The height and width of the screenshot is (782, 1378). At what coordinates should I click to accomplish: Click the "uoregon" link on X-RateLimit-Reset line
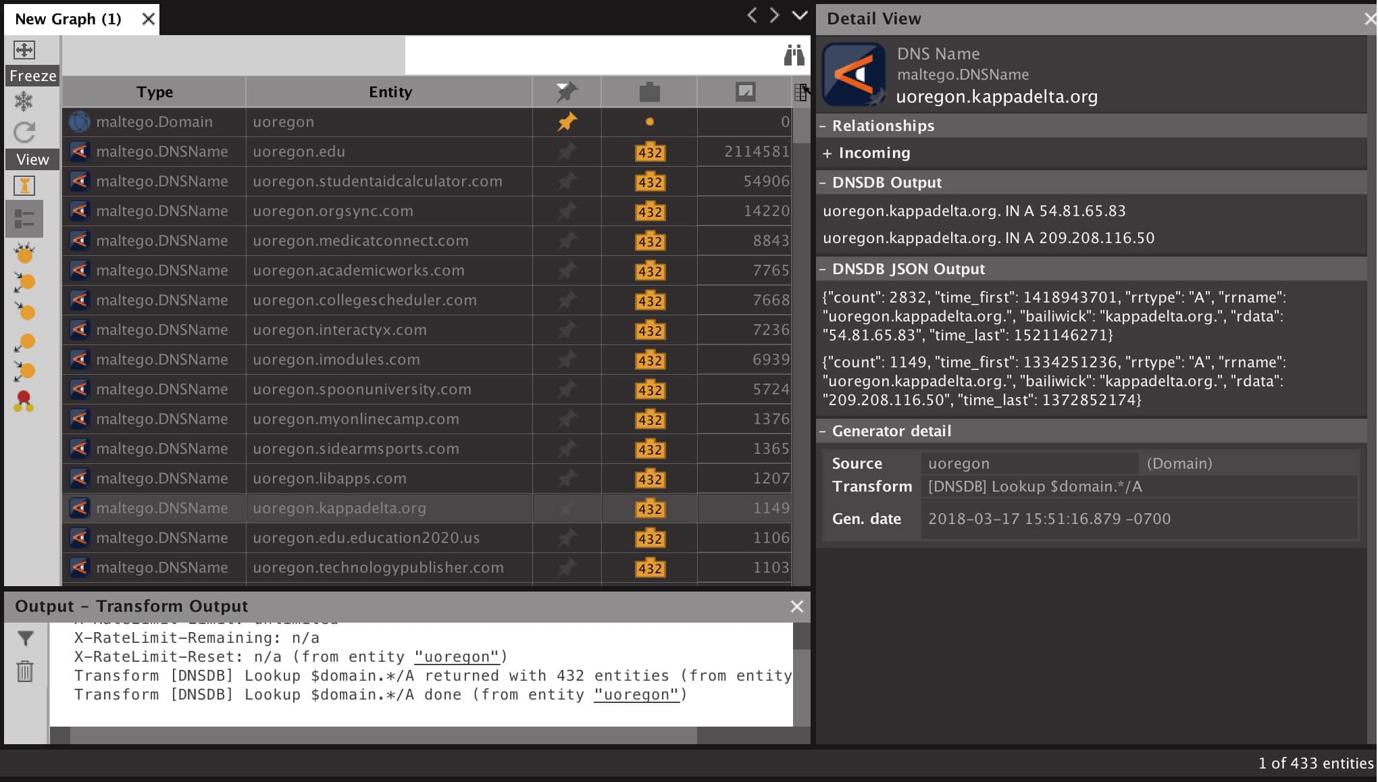coord(457,657)
